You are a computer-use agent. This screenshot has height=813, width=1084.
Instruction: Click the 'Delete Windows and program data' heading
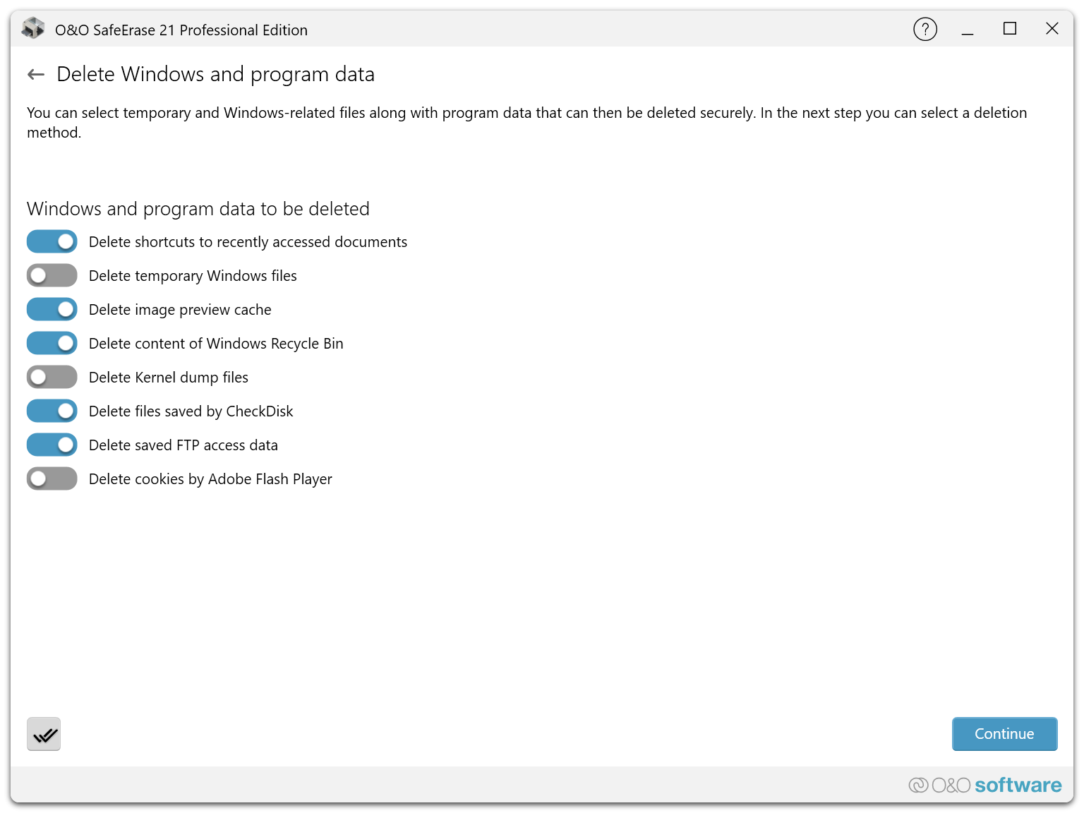(x=215, y=75)
